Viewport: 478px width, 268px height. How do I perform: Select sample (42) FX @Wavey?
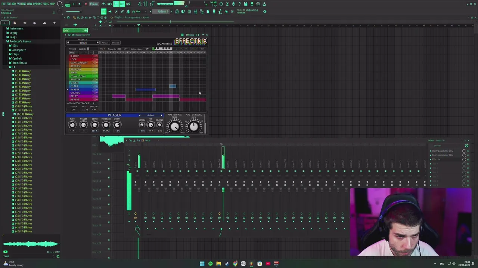(23, 232)
